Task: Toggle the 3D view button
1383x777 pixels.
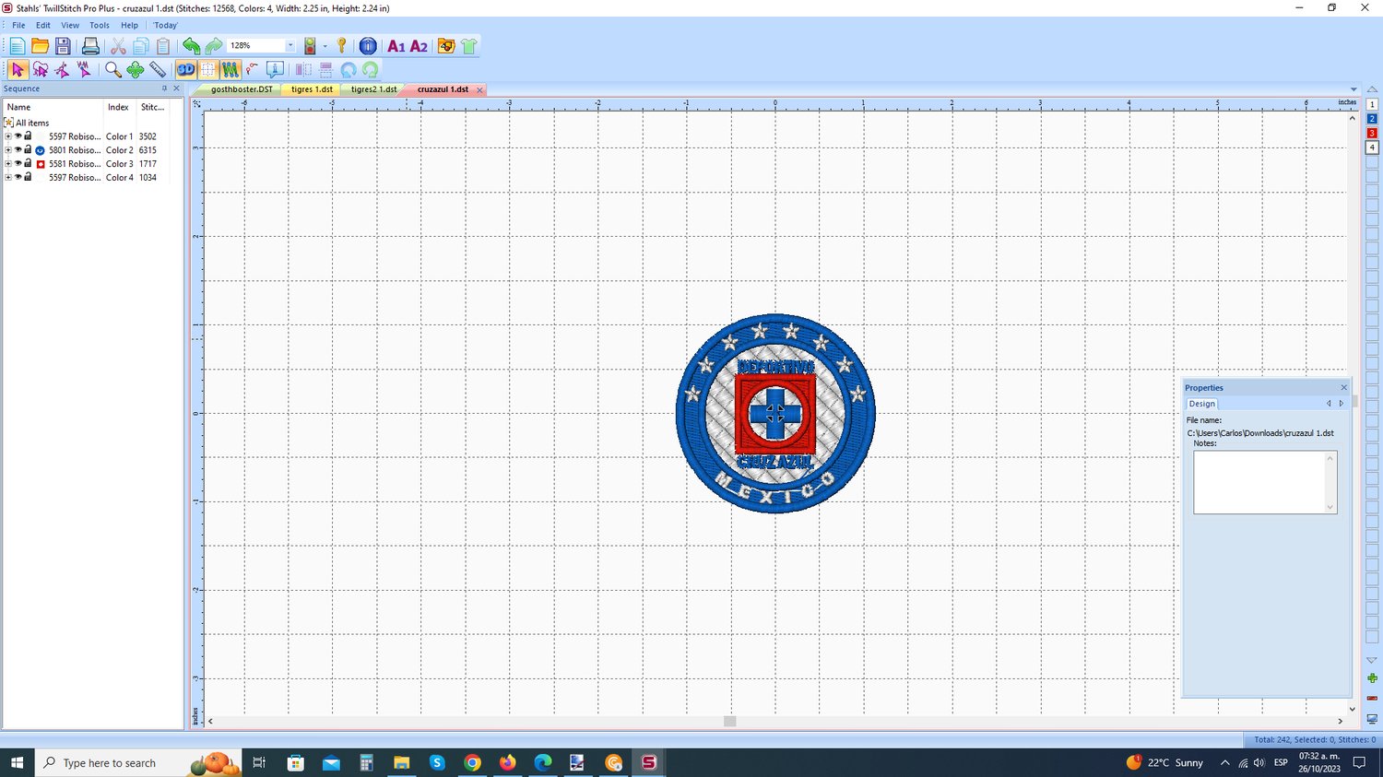Action: (185, 69)
